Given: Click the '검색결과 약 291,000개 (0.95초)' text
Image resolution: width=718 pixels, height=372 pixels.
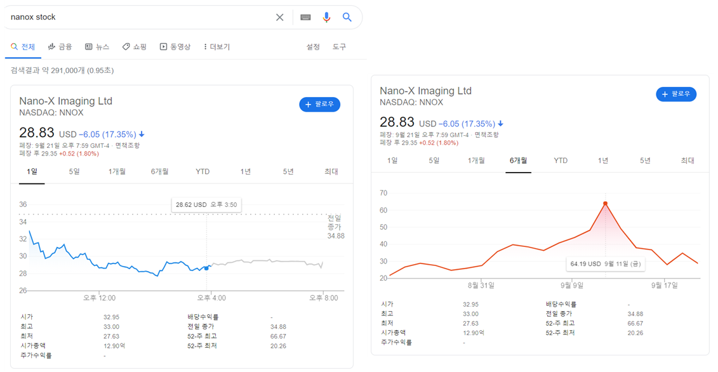Looking at the screenshot, I should pyautogui.click(x=62, y=70).
